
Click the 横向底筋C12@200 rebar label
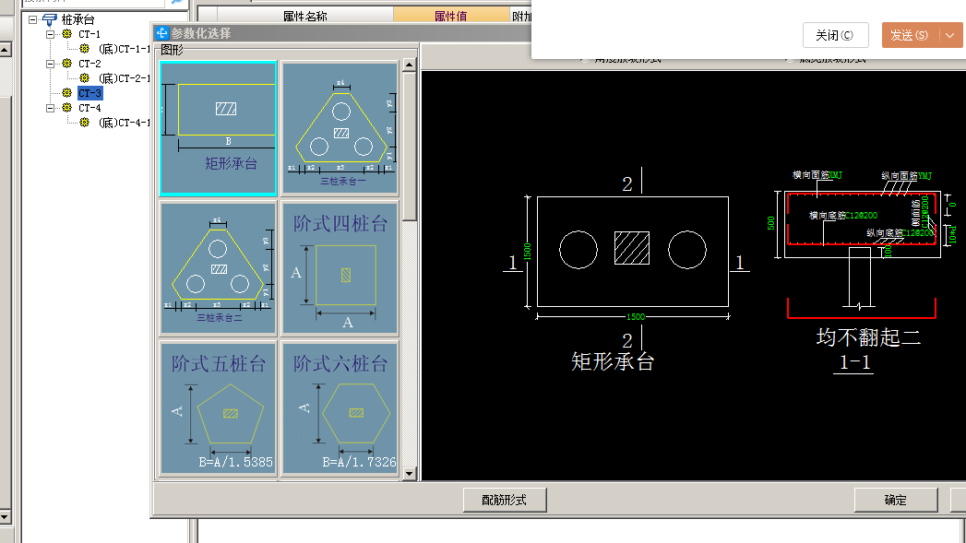(843, 216)
